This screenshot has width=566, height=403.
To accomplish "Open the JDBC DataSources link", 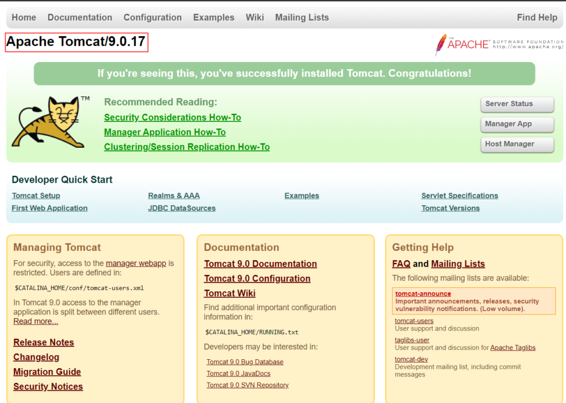I will point(182,208).
